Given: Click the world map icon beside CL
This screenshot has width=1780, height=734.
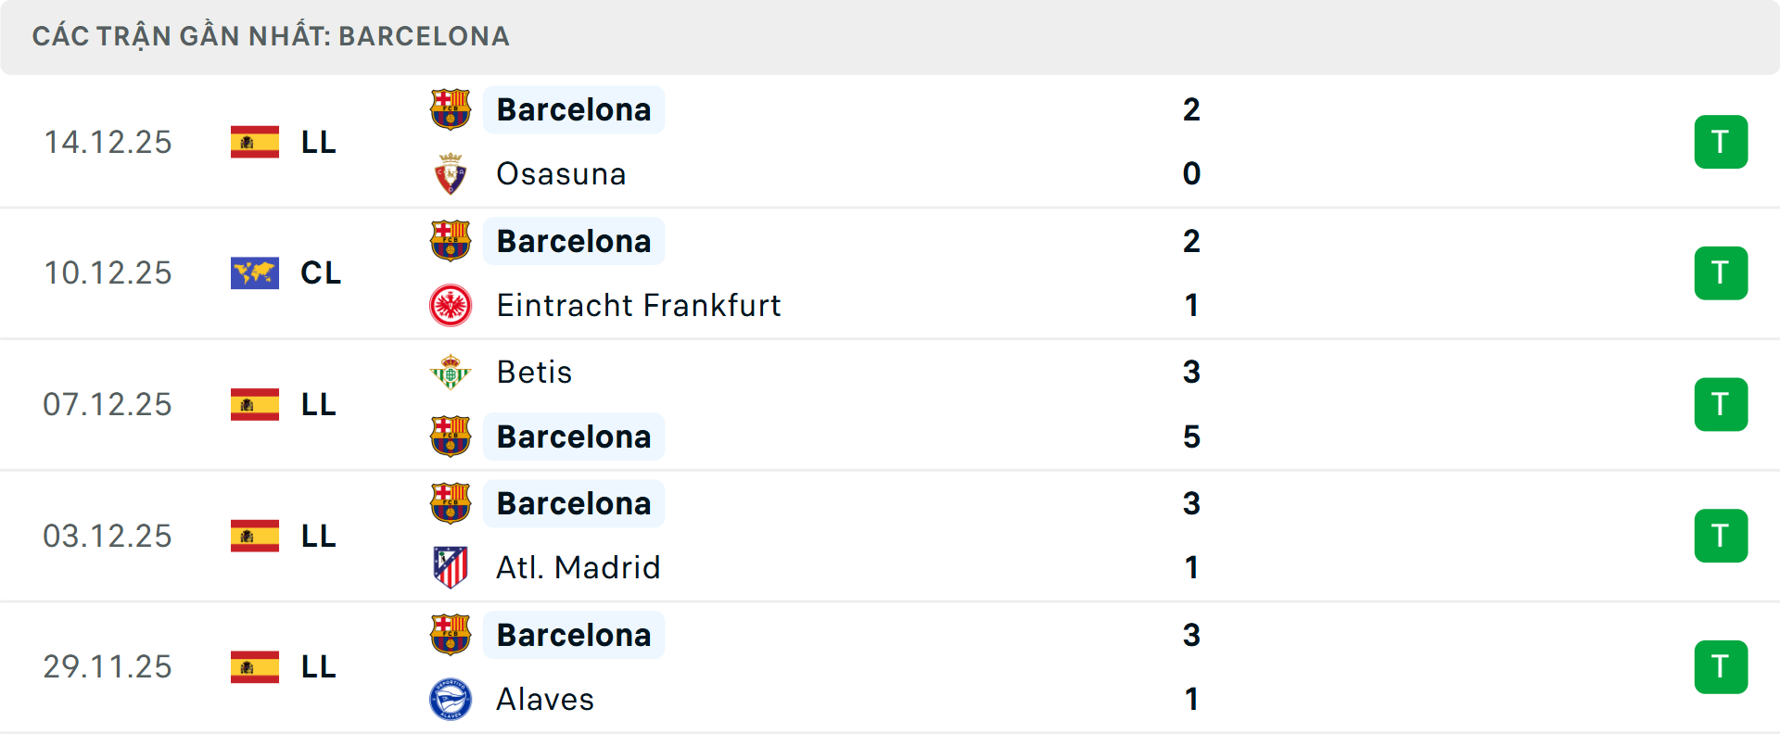Looking at the screenshot, I should [253, 272].
